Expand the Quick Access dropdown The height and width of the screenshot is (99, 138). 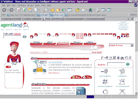coord(132,45)
